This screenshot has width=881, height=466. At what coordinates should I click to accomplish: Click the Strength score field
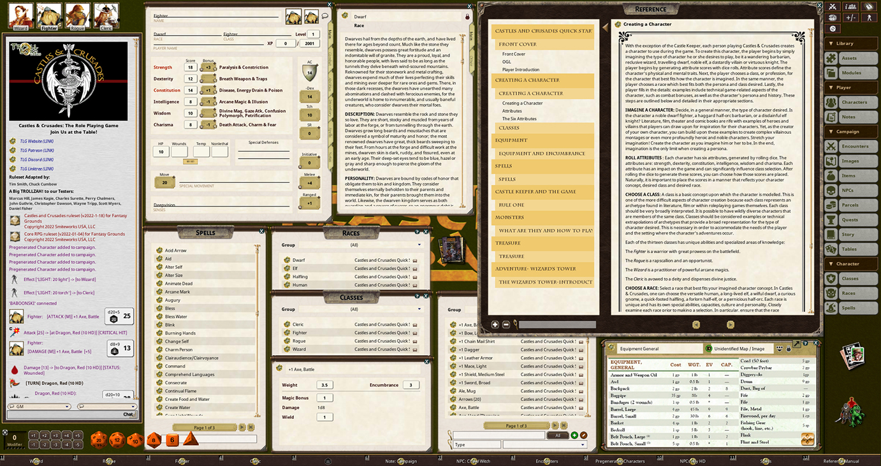pos(189,67)
